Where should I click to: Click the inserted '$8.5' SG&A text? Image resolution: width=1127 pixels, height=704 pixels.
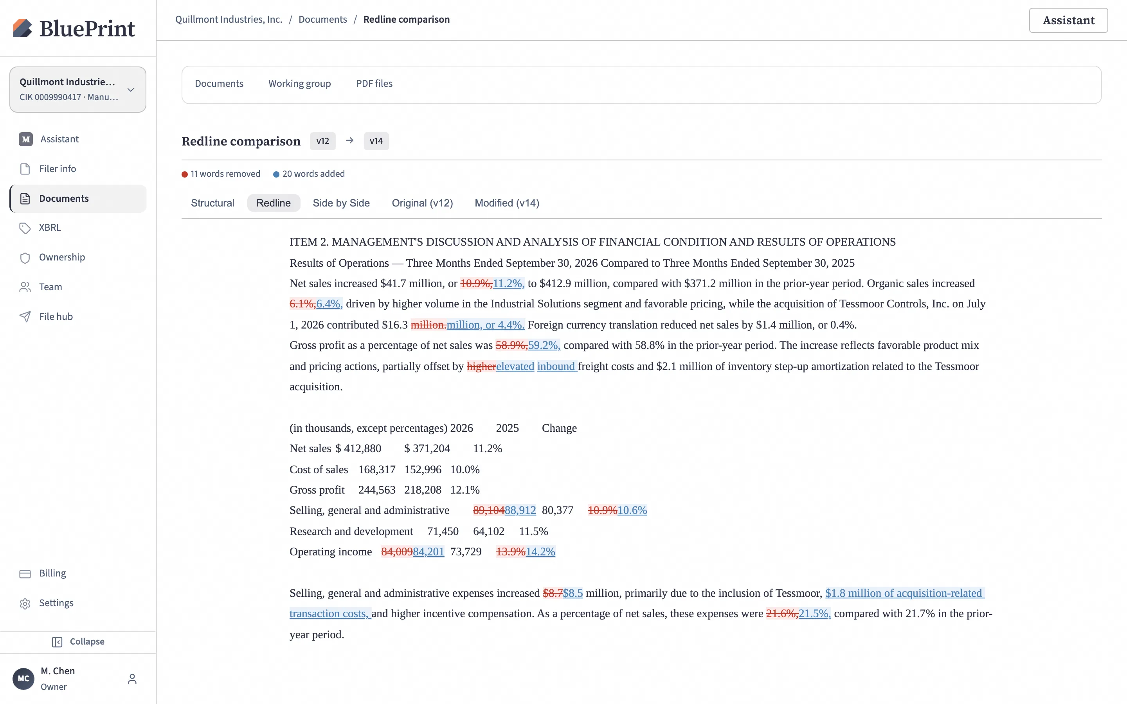pyautogui.click(x=573, y=593)
